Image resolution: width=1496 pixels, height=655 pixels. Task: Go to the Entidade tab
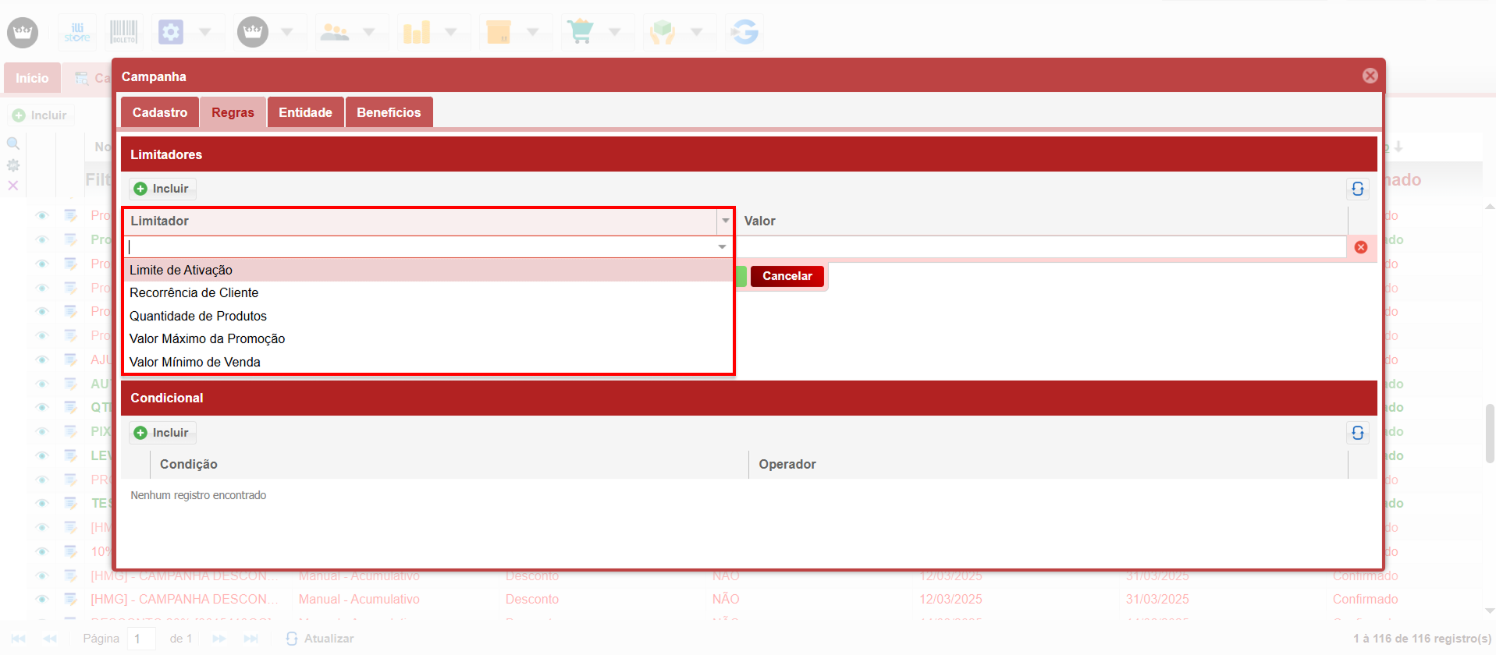point(305,112)
